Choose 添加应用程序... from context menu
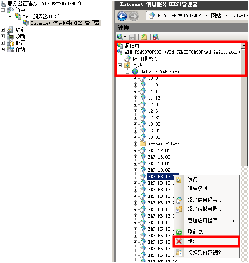The height and width of the screenshot is (263, 249). pyautogui.click(x=207, y=200)
